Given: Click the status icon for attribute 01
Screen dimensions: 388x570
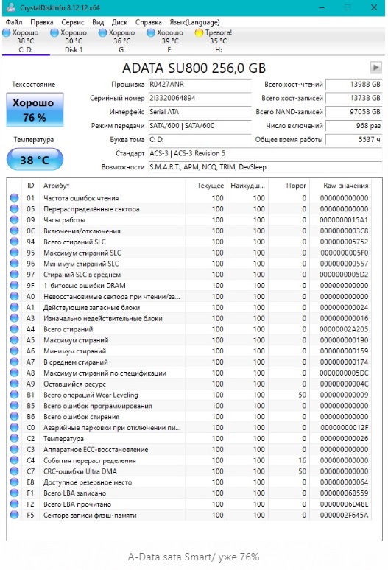Looking at the screenshot, I should pos(14,198).
